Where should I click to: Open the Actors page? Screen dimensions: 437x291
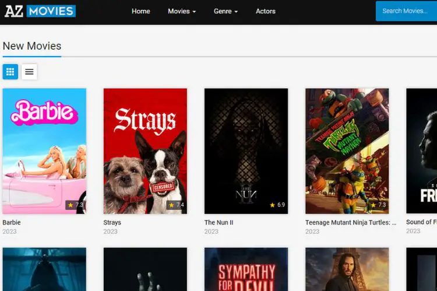pyautogui.click(x=266, y=11)
